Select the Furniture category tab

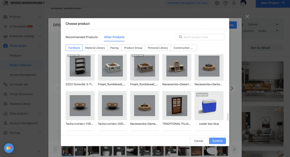pos(74,48)
